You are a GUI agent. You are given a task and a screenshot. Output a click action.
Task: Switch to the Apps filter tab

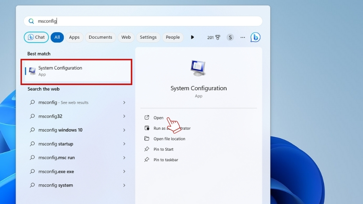click(x=74, y=37)
